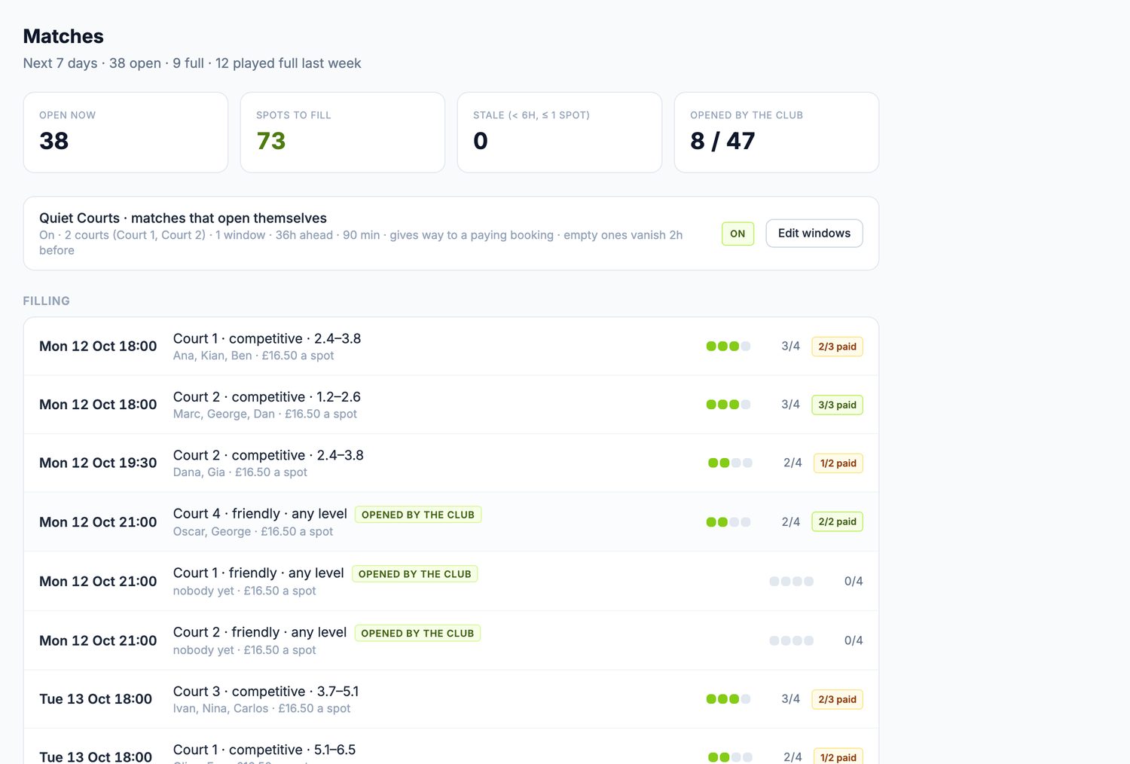The height and width of the screenshot is (764, 1130).
Task: Click Opened by the Club tag on Court 4
Action: [x=418, y=515]
